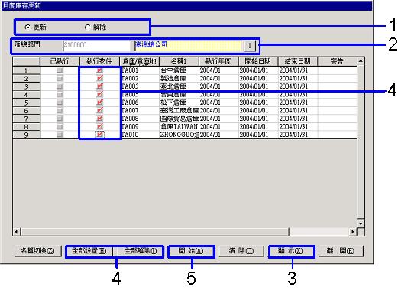
Task: Click the 離開(E) button to exit
Action: [x=341, y=251]
